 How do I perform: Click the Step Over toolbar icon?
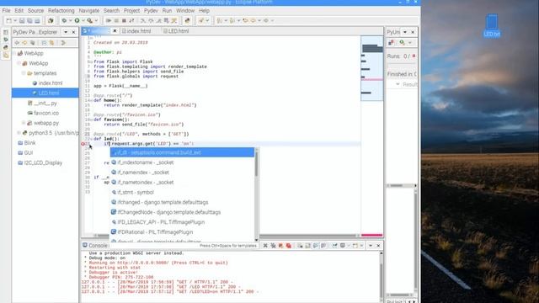coord(151,20)
